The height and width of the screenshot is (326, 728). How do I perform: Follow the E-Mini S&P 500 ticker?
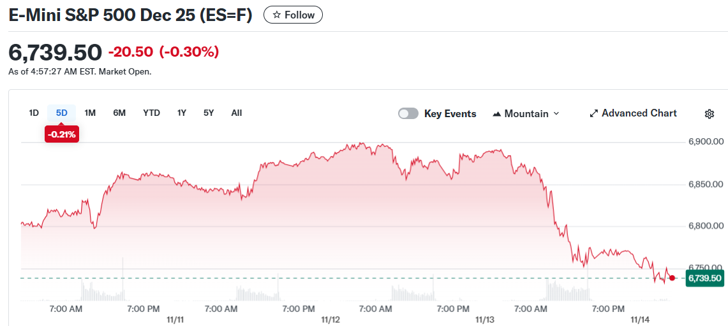[293, 15]
